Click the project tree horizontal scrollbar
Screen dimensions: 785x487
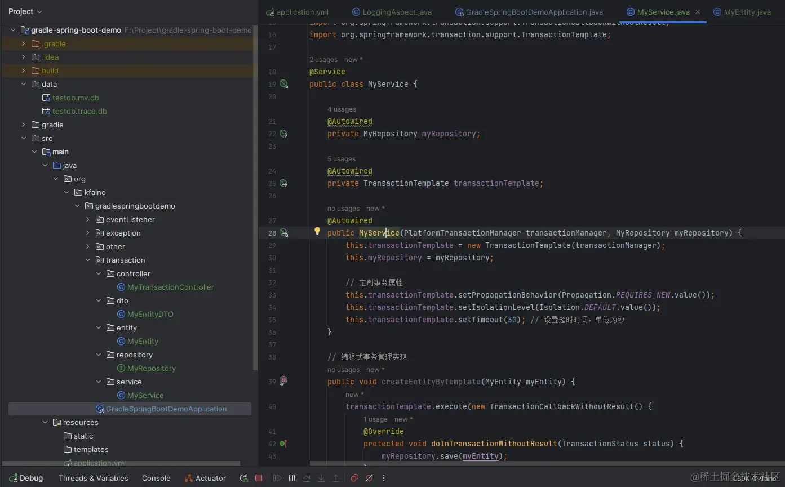(x=121, y=463)
